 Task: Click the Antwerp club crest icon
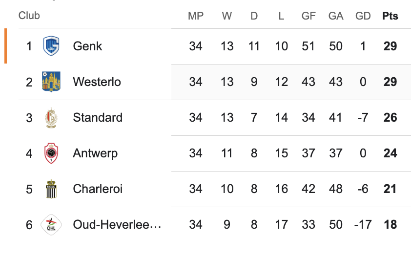51,153
